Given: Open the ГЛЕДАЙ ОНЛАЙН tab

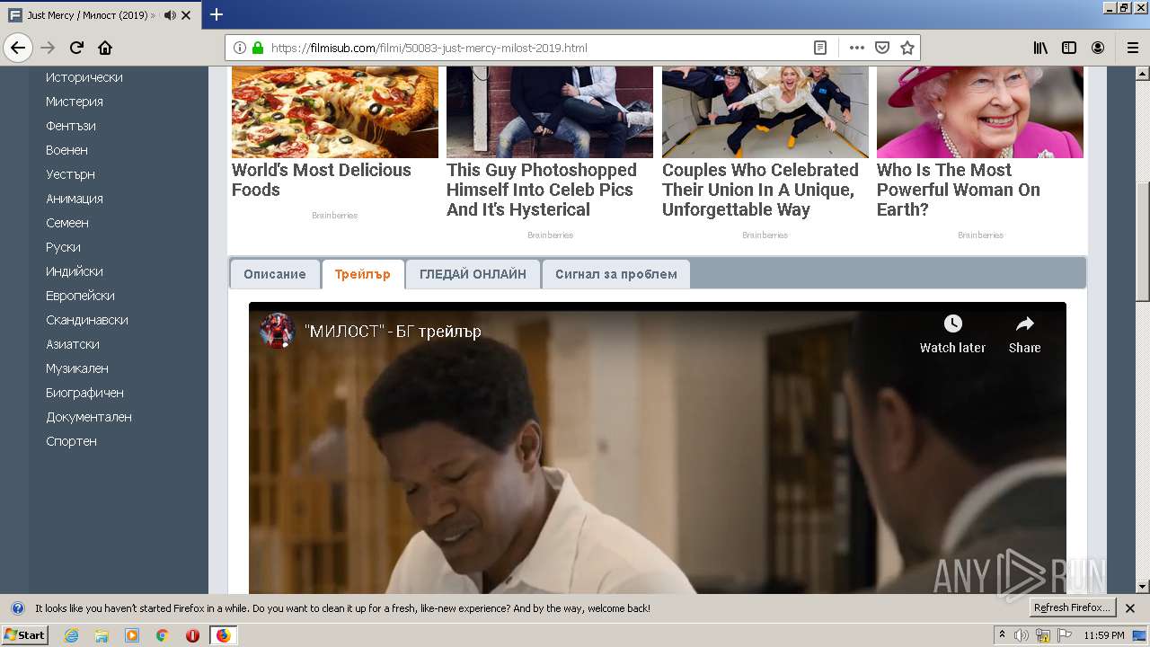Looking at the screenshot, I should click(x=473, y=274).
